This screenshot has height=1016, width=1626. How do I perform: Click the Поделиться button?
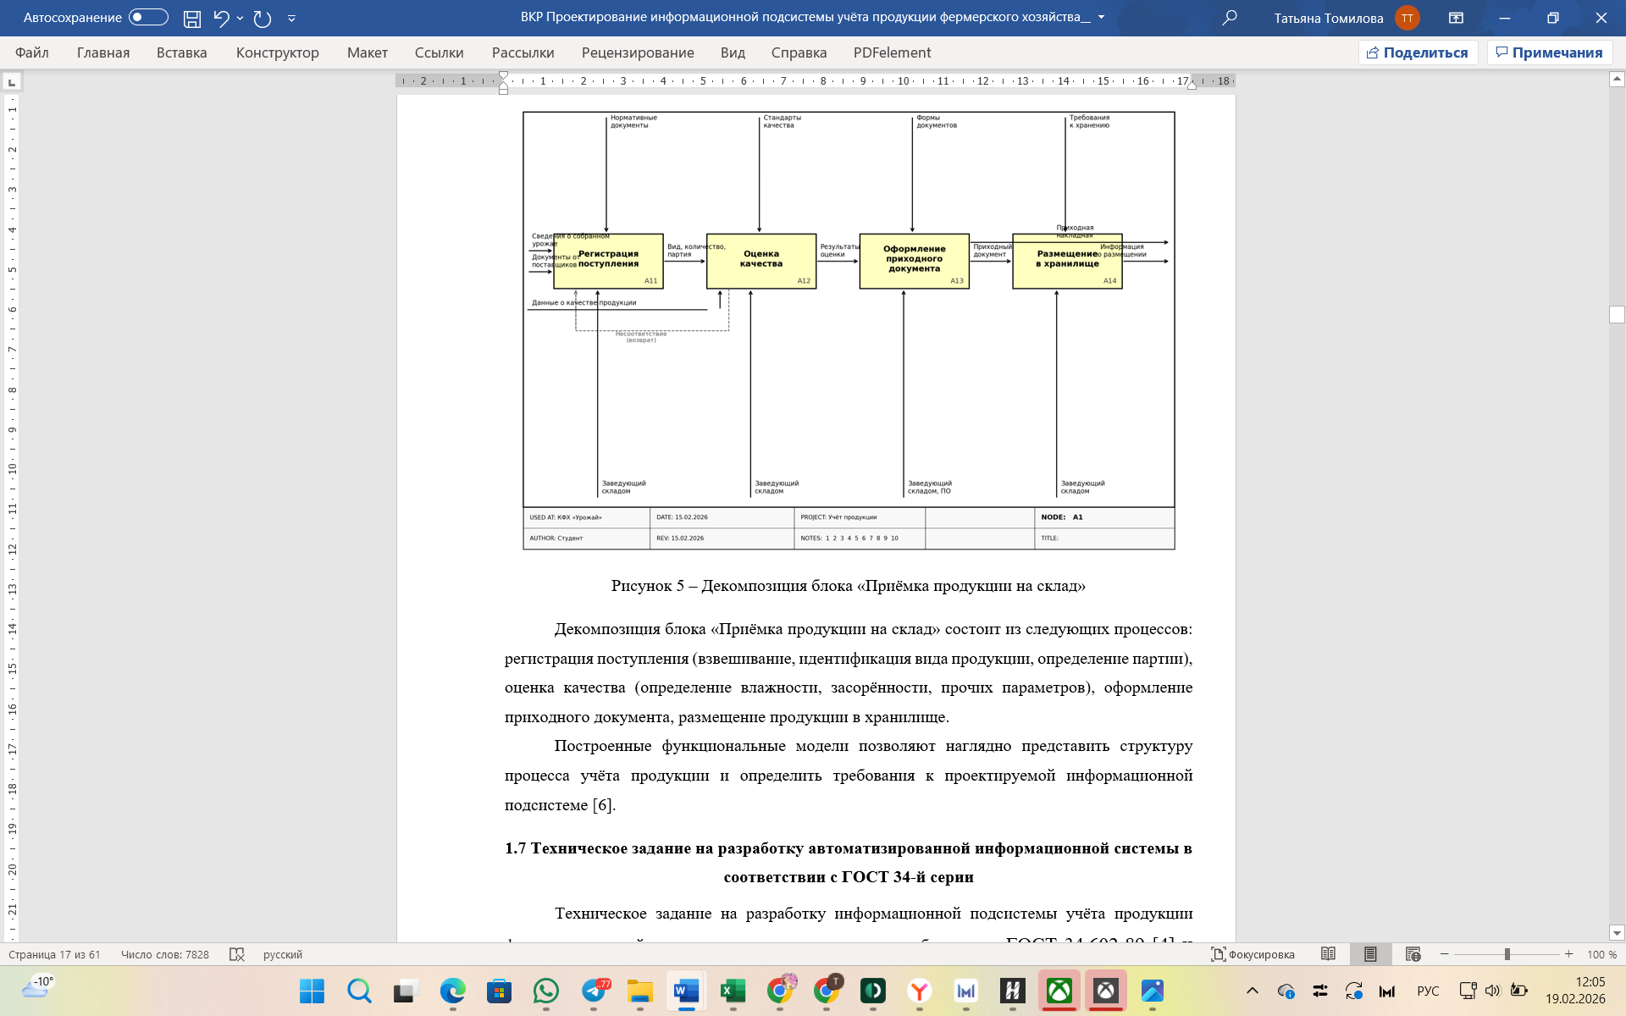[1418, 52]
